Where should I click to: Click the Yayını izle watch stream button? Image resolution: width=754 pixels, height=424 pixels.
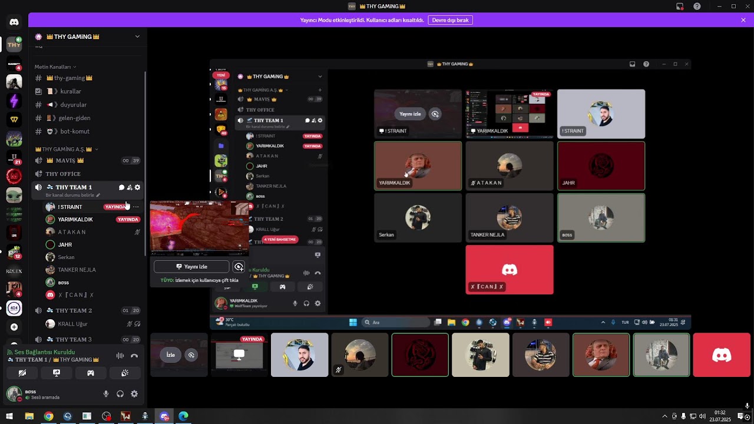pos(191,267)
